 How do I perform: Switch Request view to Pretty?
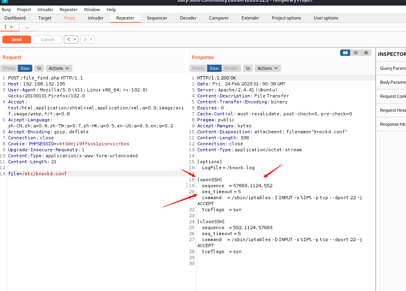[x=9, y=68]
